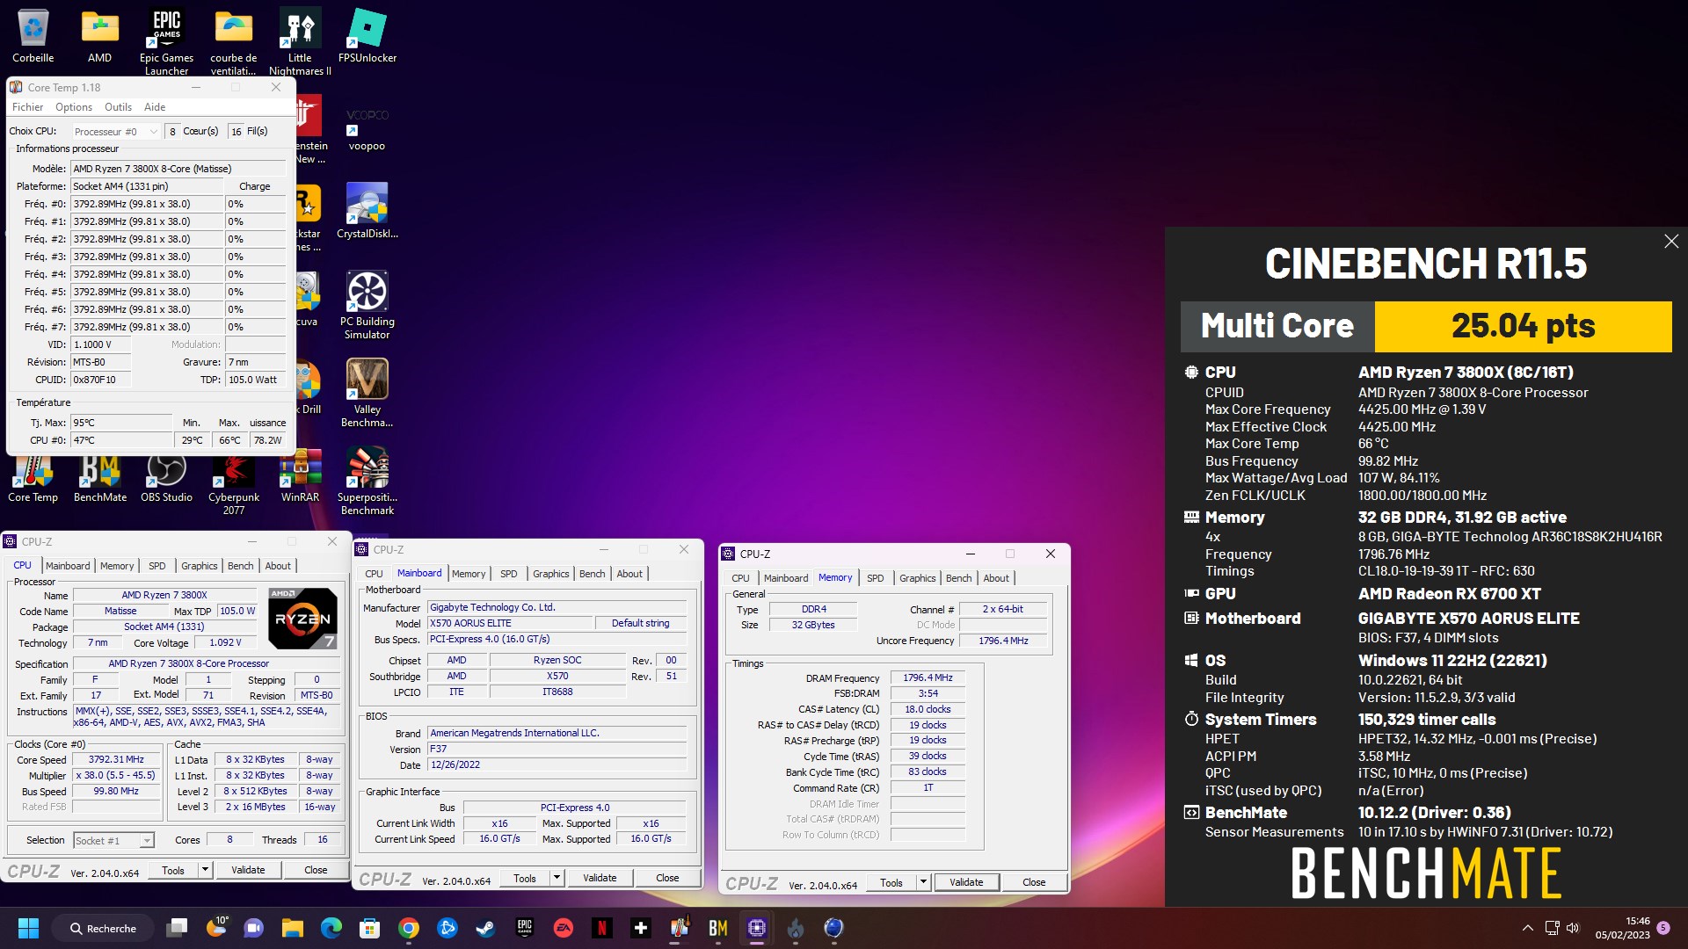The width and height of the screenshot is (1688, 949).
Task: Click Tools button in left CPU-Z window
Action: [173, 870]
